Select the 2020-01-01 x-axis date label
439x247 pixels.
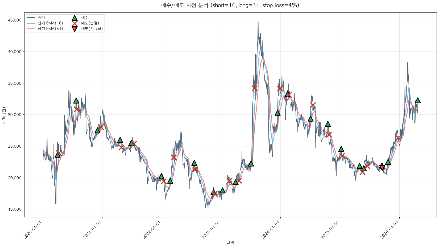[34, 230]
